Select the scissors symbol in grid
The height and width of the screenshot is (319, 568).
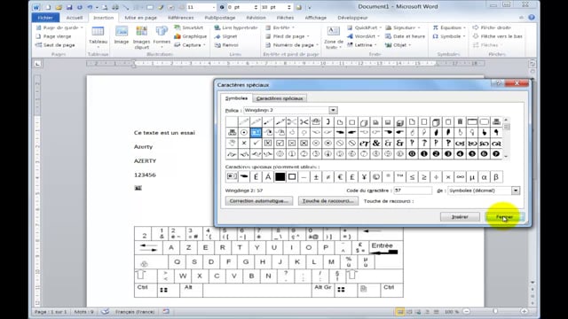coord(304,121)
